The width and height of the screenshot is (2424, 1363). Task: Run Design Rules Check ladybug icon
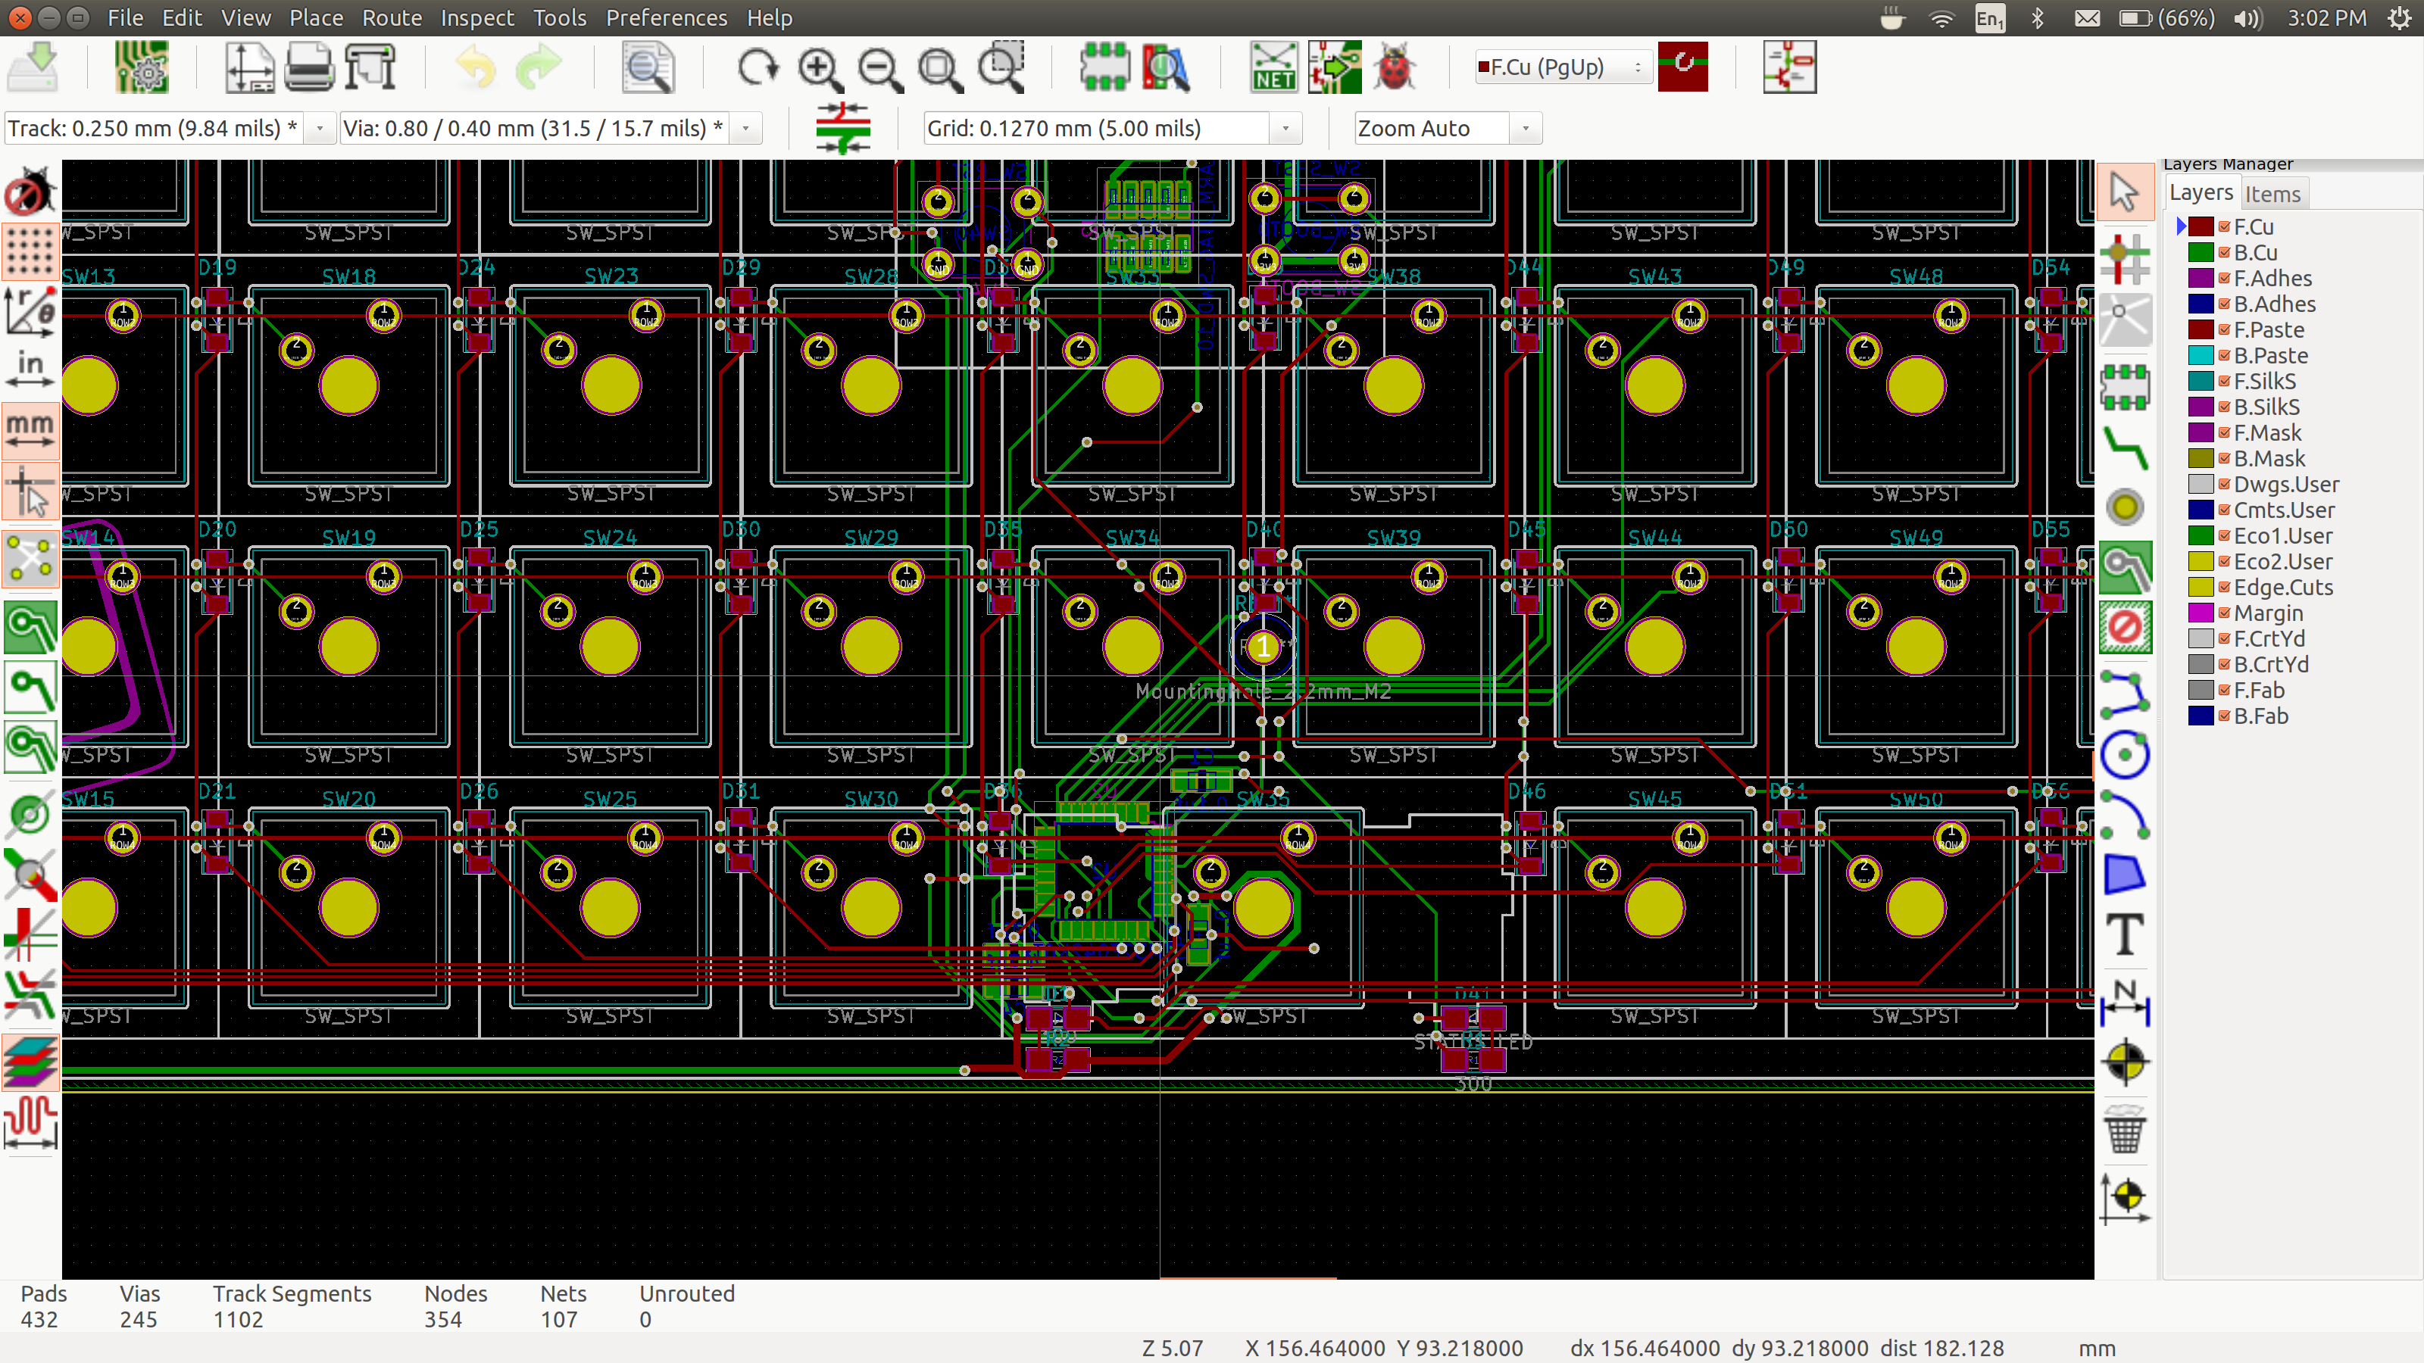(x=1395, y=67)
